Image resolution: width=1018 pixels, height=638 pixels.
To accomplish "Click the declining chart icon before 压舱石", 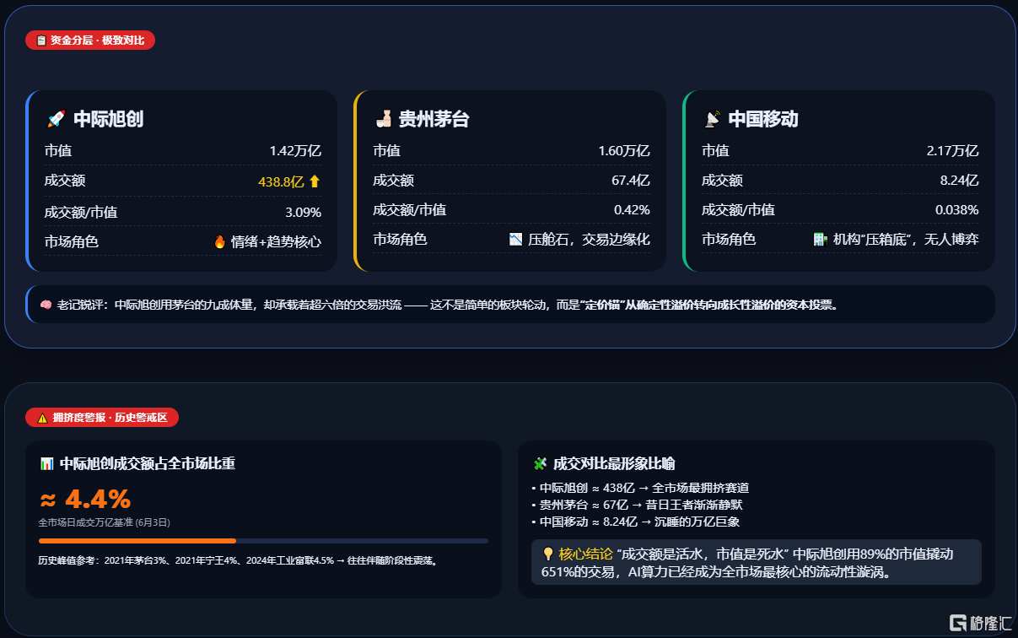I will pyautogui.click(x=516, y=239).
